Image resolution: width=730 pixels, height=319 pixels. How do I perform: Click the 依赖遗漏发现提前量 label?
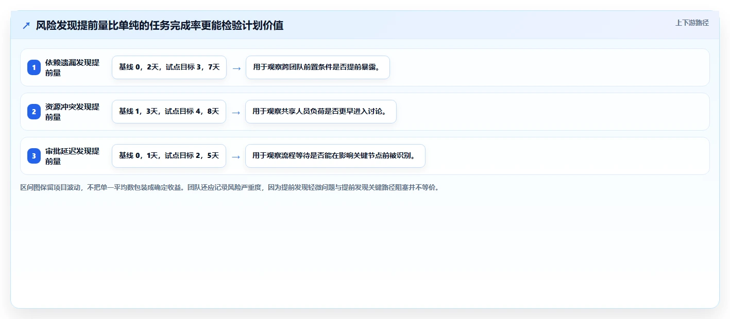[x=73, y=67]
